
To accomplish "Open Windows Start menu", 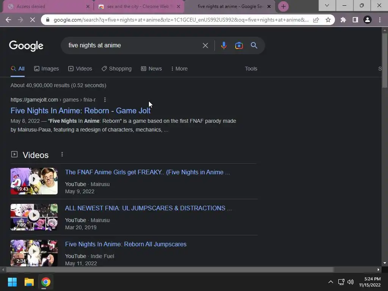I will 12,282.
